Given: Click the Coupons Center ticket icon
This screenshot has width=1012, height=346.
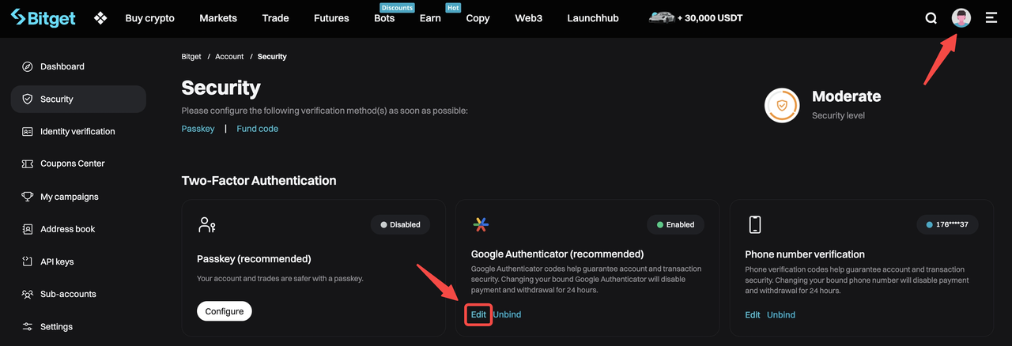Looking at the screenshot, I should 28,164.
